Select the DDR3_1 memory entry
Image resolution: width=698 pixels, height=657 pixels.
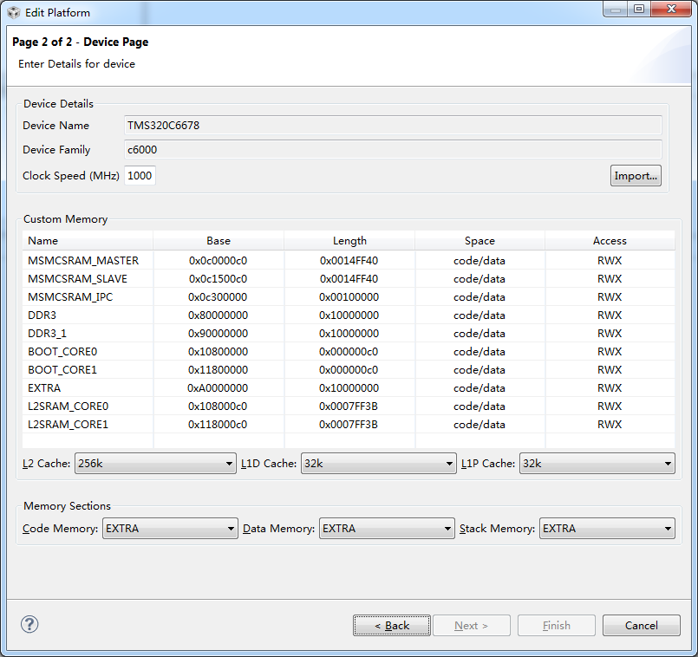click(x=47, y=334)
